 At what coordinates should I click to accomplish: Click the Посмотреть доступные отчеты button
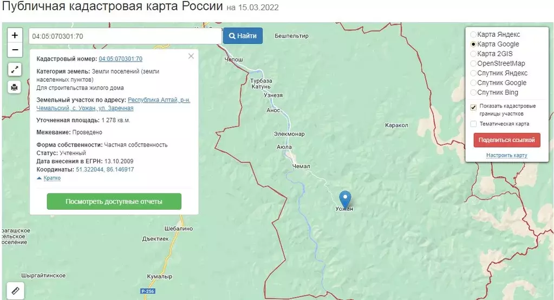tap(114, 201)
